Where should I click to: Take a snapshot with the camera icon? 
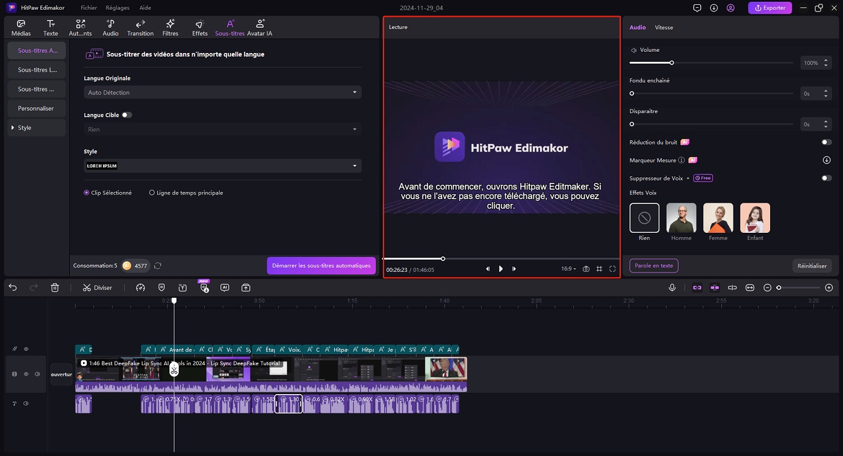[586, 269]
